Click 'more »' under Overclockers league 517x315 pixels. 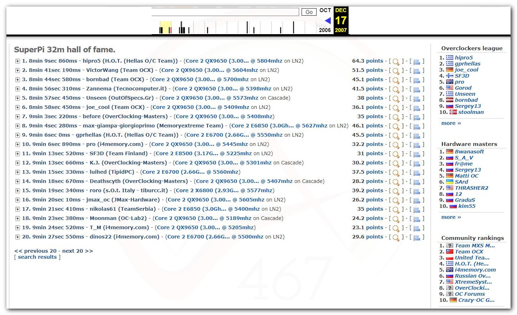pyautogui.click(x=451, y=123)
